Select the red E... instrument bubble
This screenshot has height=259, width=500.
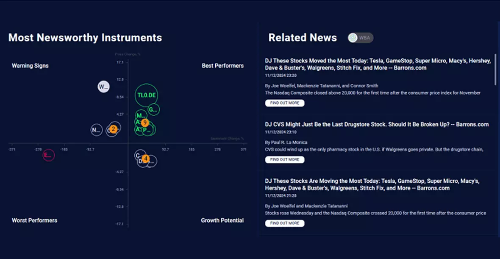tap(48, 155)
